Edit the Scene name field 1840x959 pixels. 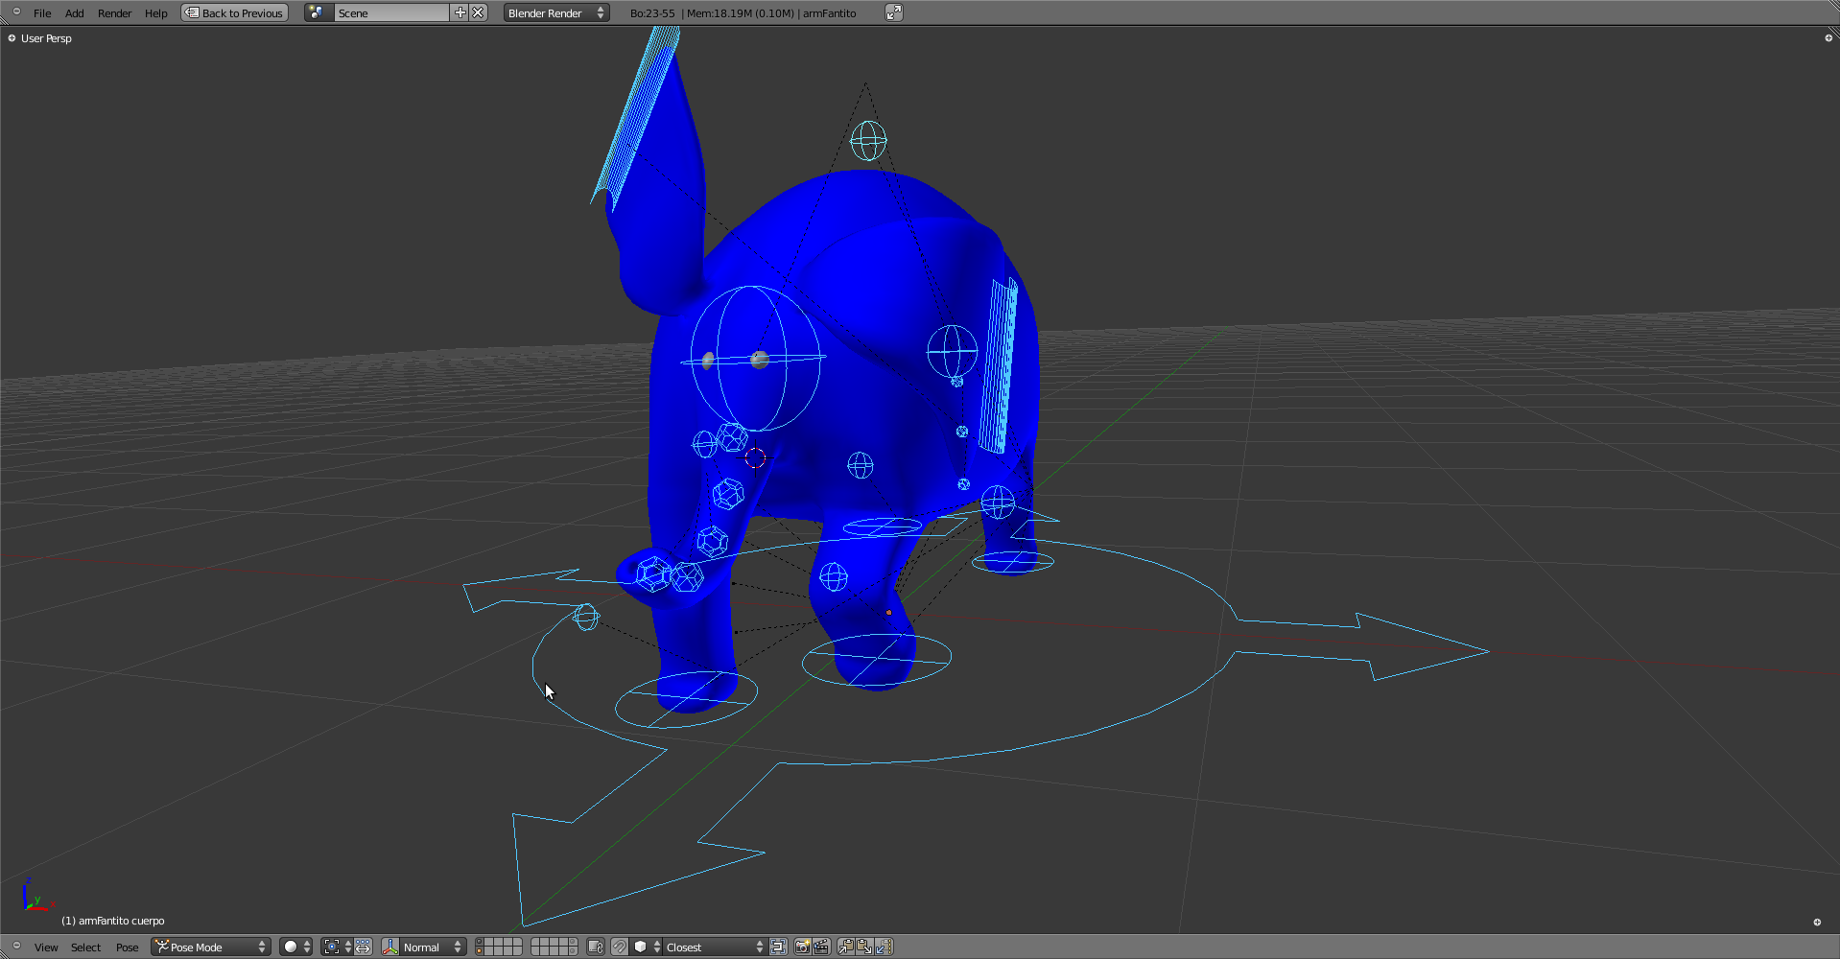(390, 13)
